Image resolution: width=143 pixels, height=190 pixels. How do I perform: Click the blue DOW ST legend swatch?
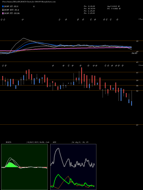[x=3, y=6]
